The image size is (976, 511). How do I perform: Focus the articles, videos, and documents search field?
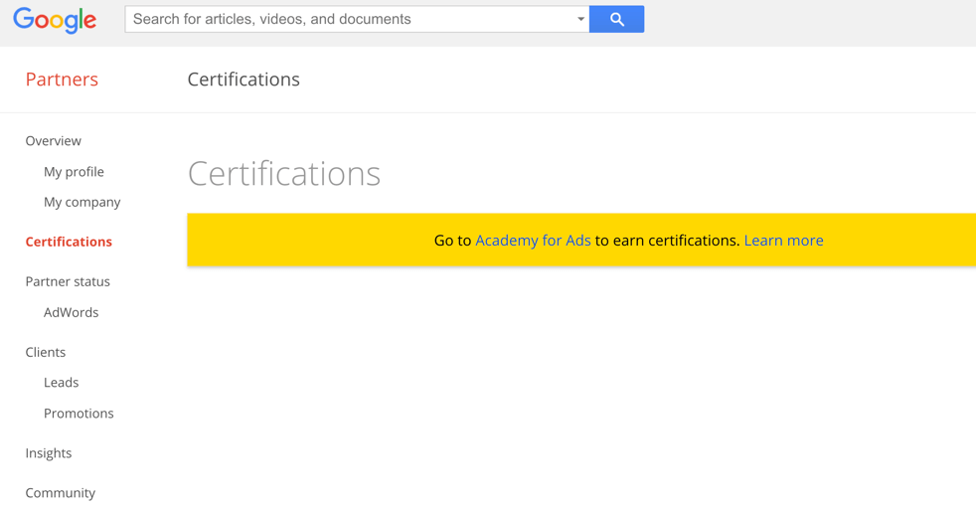357,19
